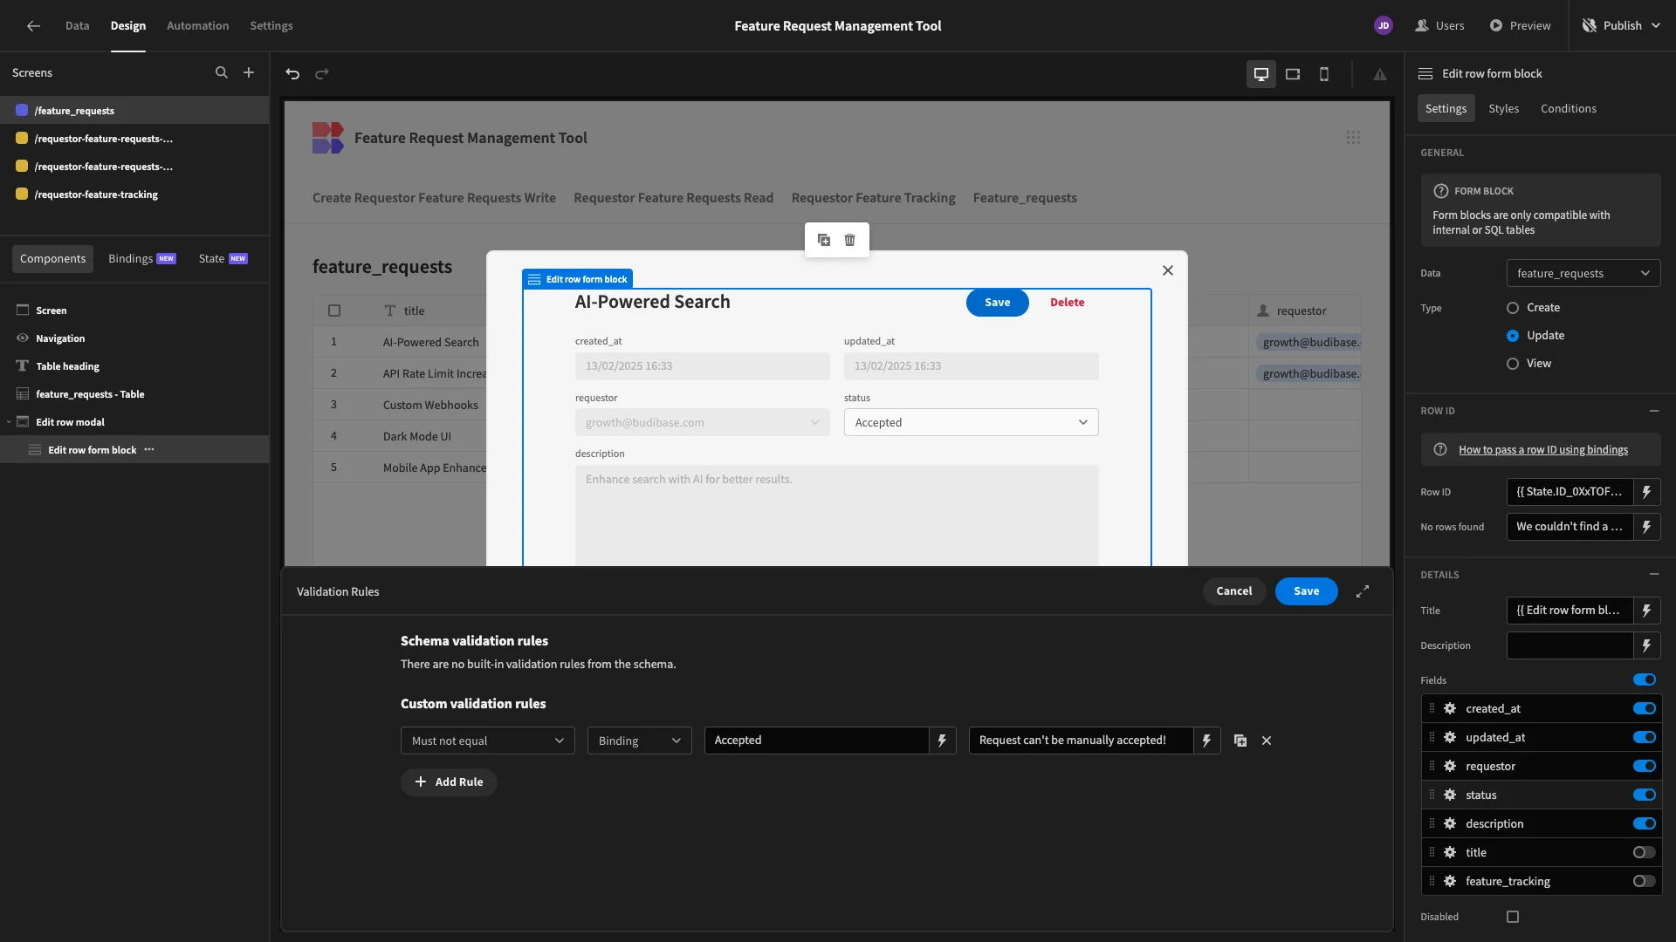Switch to tablet preview size
Image resolution: width=1676 pixels, height=942 pixels.
(x=1293, y=74)
